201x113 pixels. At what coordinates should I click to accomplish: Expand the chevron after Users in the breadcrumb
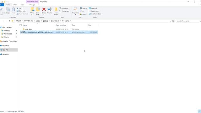[x=41, y=21]
